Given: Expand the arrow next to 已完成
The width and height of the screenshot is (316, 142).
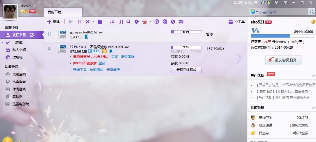Looking at the screenshot, I should click(x=2, y=42).
